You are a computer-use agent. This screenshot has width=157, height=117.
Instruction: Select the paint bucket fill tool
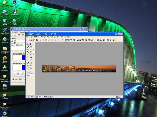28,65
